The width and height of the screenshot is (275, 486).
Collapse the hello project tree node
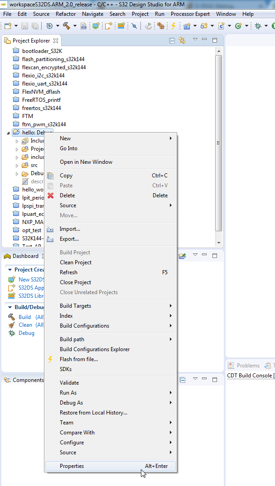(8, 133)
